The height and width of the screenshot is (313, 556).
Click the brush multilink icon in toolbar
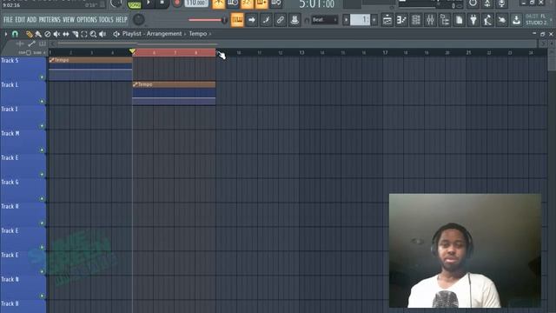coord(266,20)
